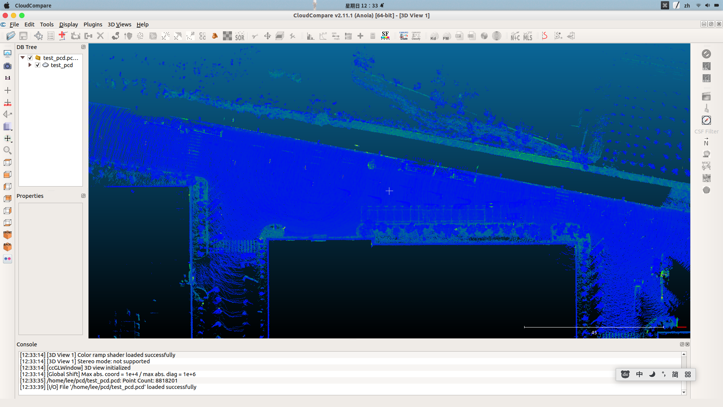Click the clapperboard animation icon

pyautogui.click(x=706, y=96)
